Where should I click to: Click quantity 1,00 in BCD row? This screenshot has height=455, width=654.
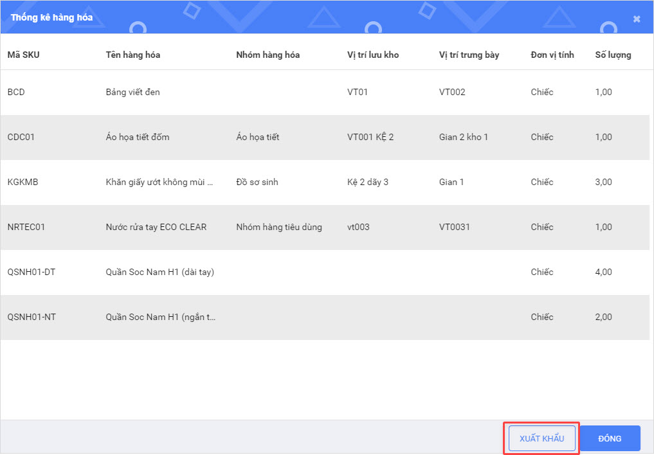point(604,92)
